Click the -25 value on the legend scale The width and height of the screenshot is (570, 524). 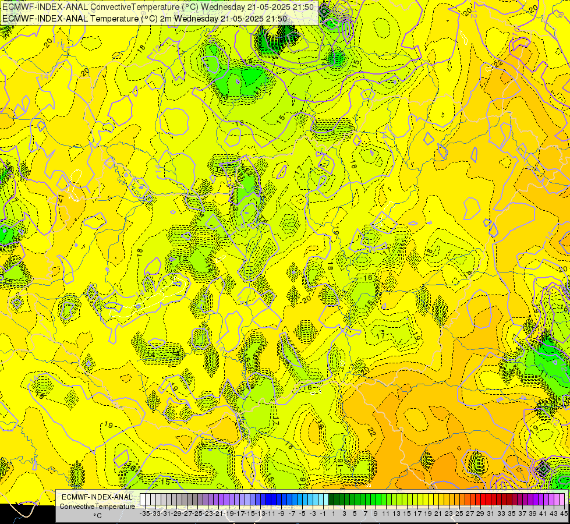(198, 514)
